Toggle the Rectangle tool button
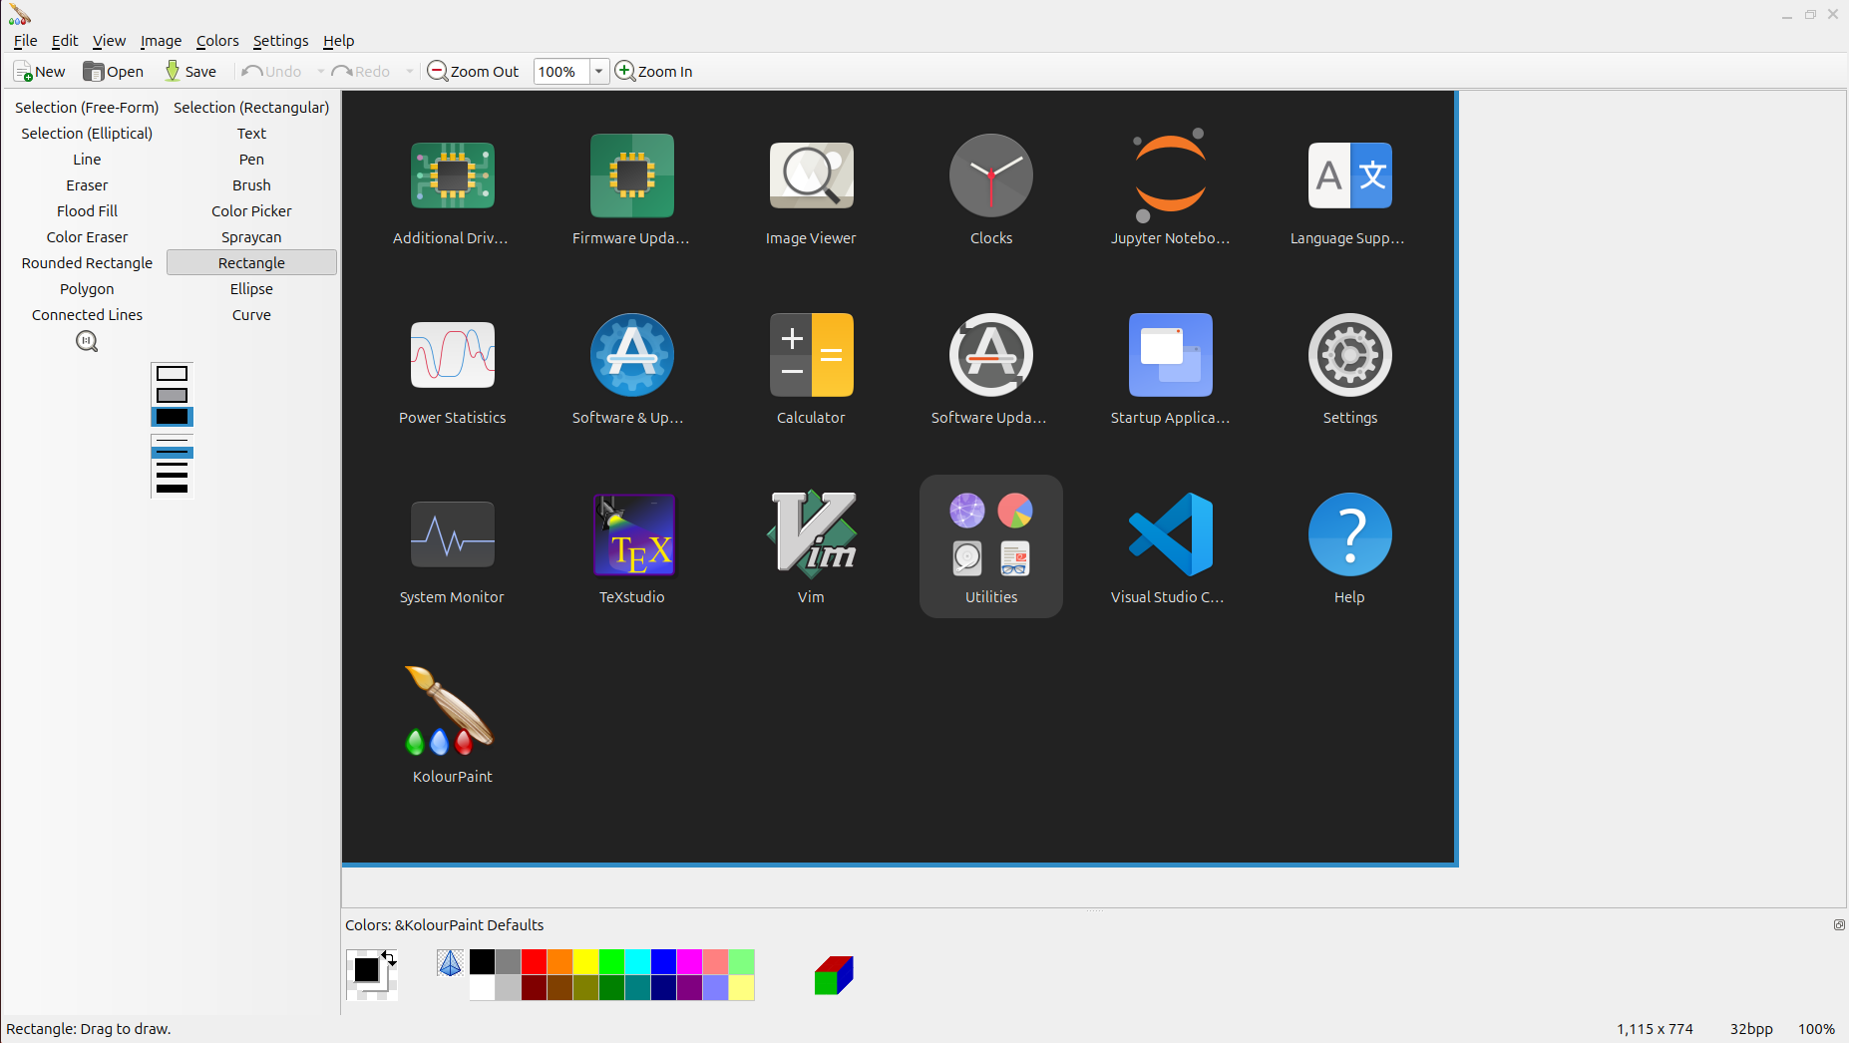Image resolution: width=1849 pixels, height=1043 pixels. (251, 263)
